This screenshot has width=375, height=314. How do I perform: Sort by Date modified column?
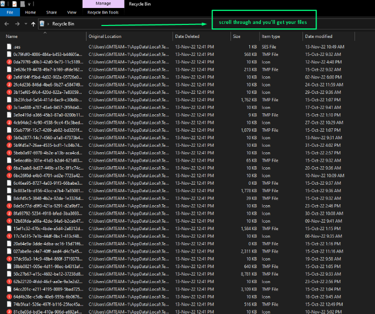click(x=318, y=36)
